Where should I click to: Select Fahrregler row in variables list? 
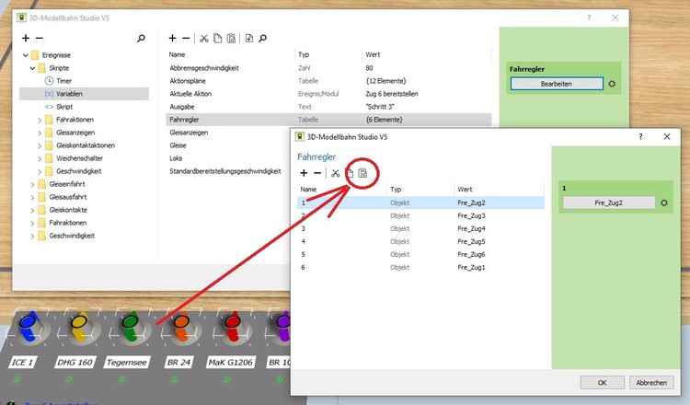(328, 120)
